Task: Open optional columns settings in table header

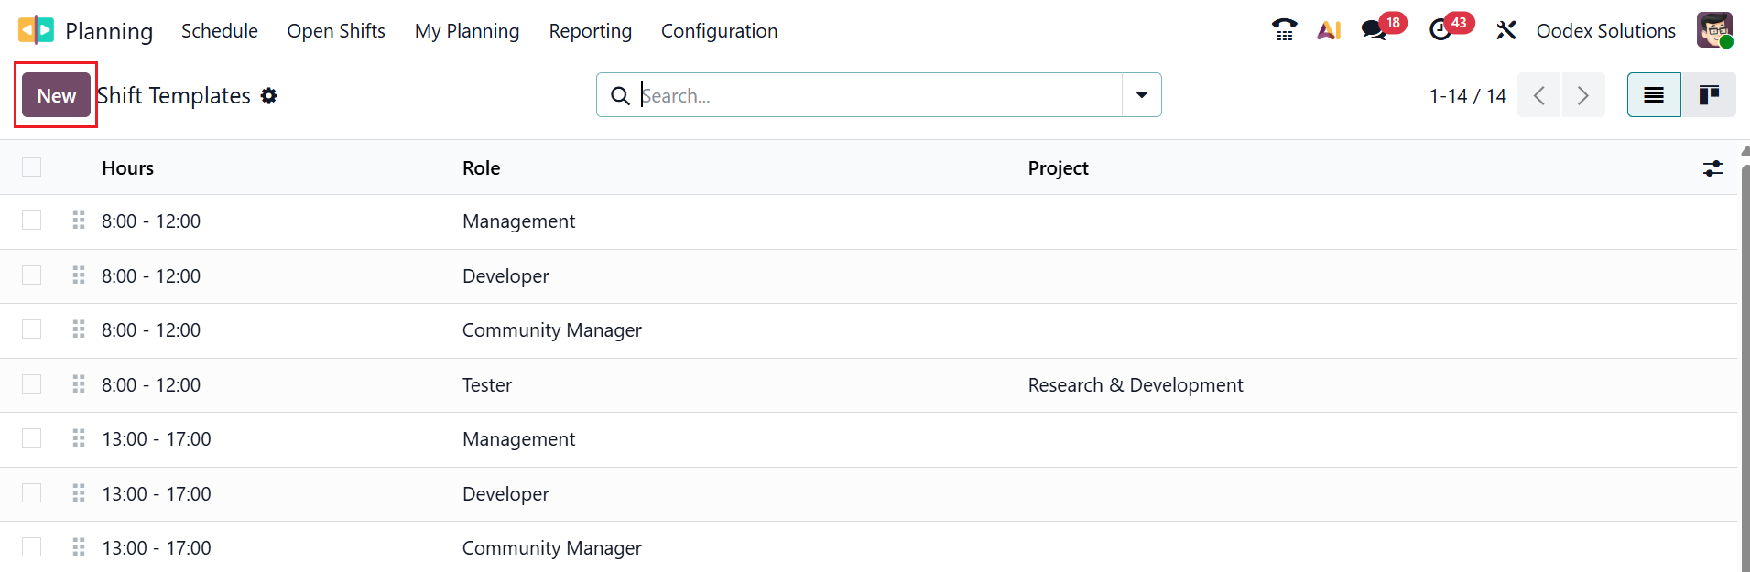Action: pyautogui.click(x=1712, y=168)
